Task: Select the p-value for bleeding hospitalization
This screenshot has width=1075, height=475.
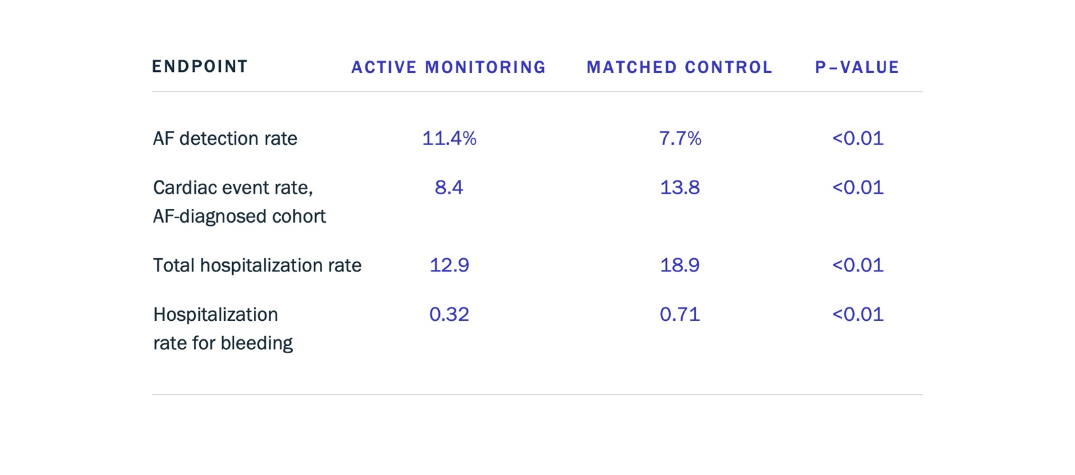Action: click(857, 314)
